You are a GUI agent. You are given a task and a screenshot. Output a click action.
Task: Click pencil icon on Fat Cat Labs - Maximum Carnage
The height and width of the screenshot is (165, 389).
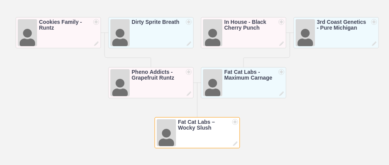pyautogui.click(x=281, y=94)
